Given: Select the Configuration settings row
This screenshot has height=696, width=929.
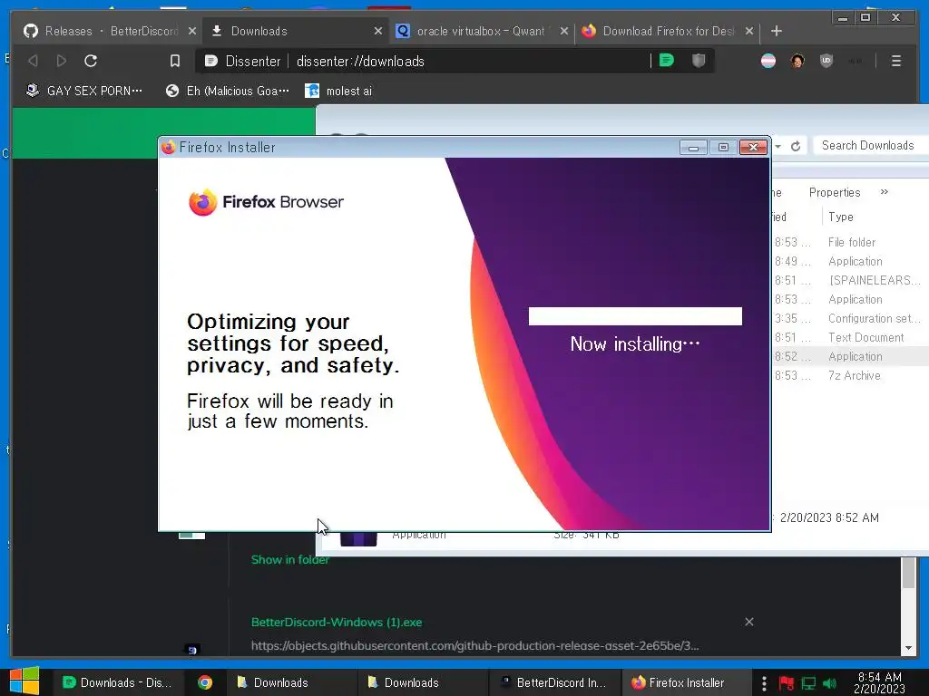Looking at the screenshot, I should point(851,318).
